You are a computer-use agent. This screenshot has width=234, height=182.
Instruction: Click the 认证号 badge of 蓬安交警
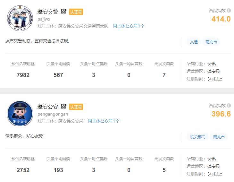tap(76, 12)
